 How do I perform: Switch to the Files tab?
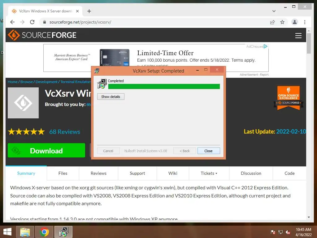pyautogui.click(x=63, y=173)
